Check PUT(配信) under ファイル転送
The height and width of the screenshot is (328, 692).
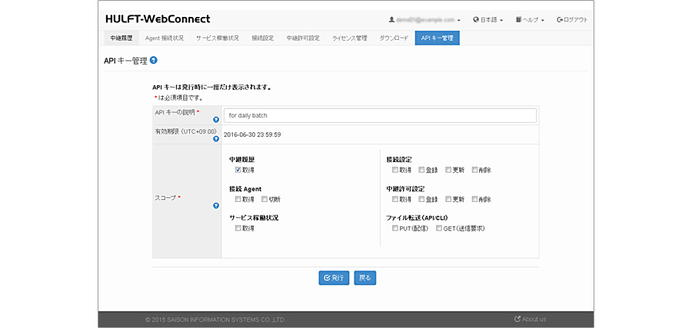coord(395,228)
